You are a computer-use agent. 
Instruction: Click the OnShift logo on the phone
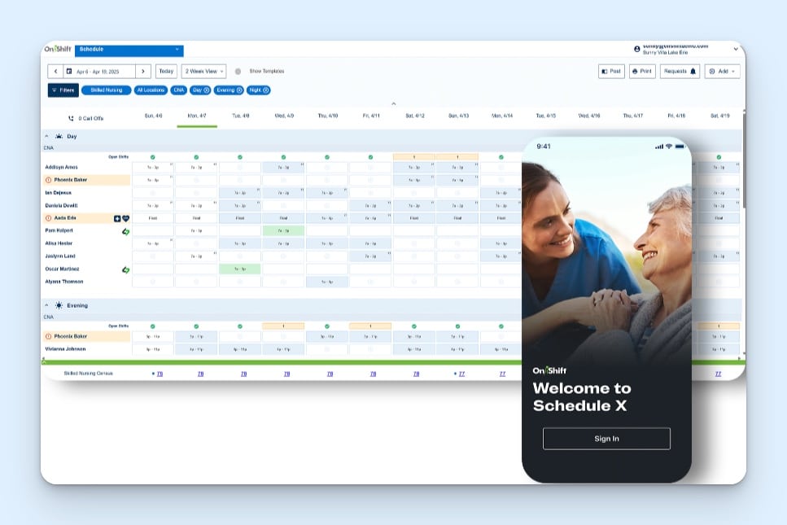pyautogui.click(x=549, y=370)
